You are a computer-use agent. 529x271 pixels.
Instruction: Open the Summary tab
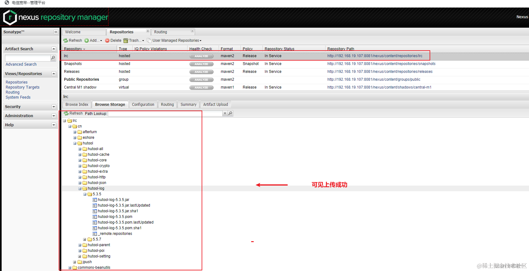pyautogui.click(x=188, y=105)
